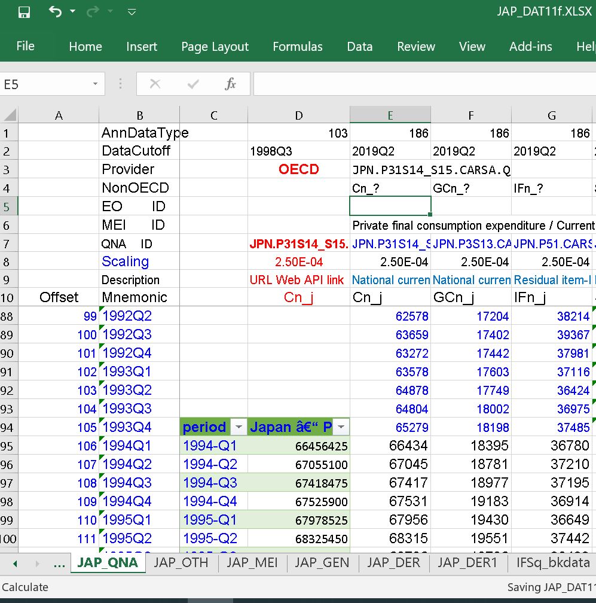Select the red OECD cell
This screenshot has height=603, width=596.
pos(298,169)
